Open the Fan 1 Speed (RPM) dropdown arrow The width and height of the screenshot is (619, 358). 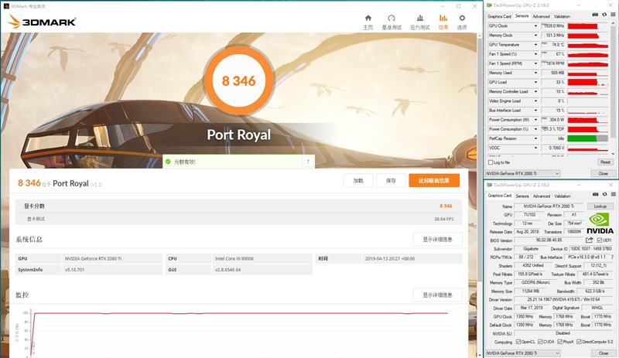coord(535,63)
